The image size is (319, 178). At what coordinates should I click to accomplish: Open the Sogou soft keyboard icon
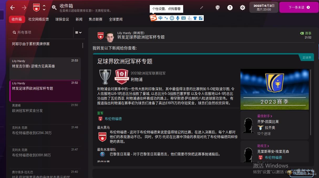[184, 18]
